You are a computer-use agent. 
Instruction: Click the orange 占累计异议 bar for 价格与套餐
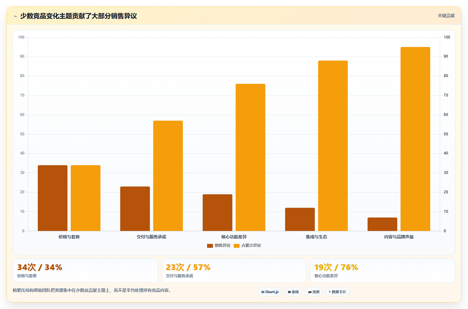click(86, 198)
